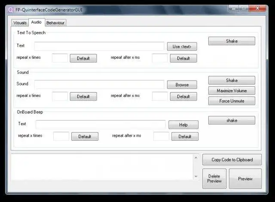Screen dimensions: 275x202
Task: Switch to the Visuals tab
Action: click(x=20, y=23)
